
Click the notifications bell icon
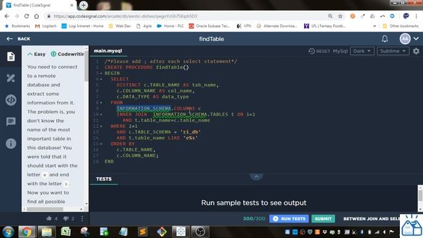point(385,39)
